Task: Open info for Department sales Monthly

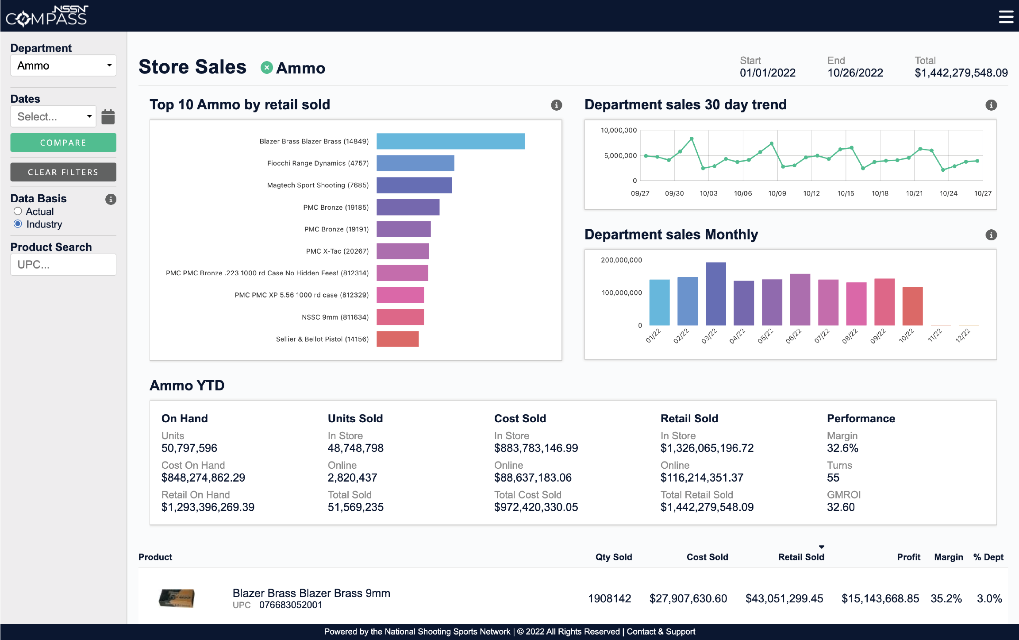Action: pos(991,235)
